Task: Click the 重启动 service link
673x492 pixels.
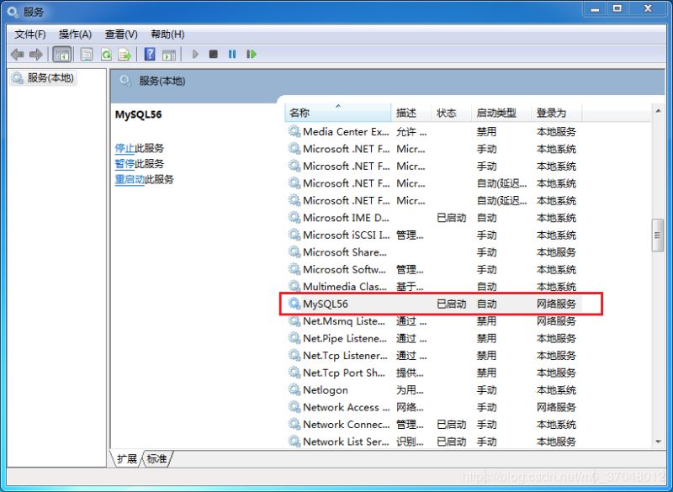Action: (130, 179)
